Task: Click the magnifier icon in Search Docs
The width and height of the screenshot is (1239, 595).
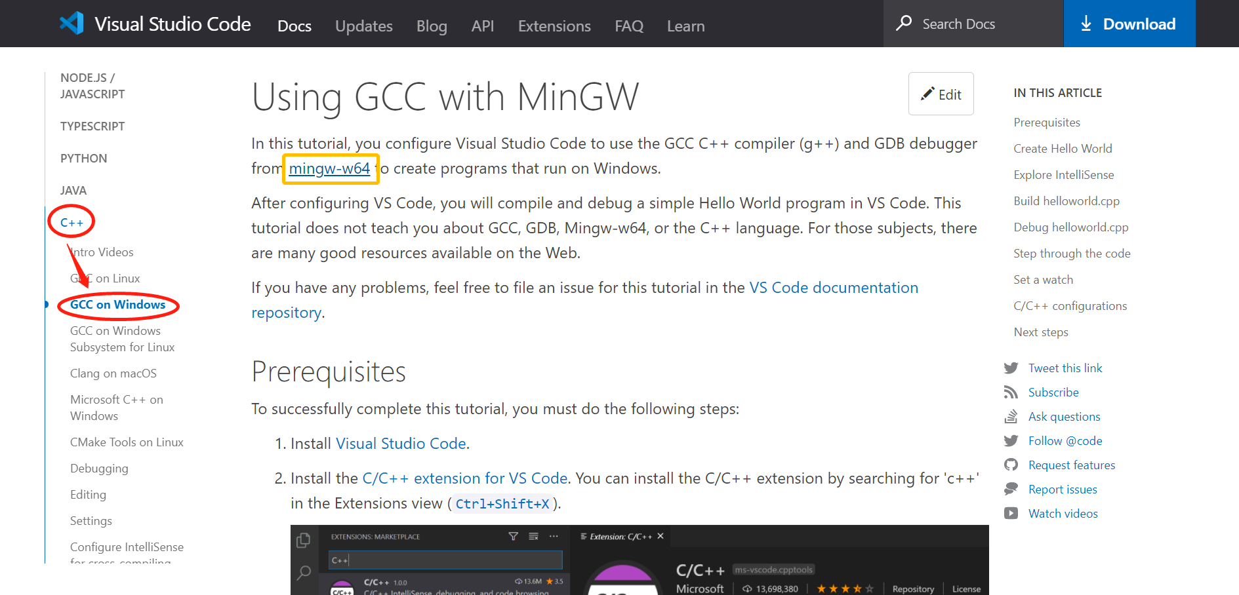Action: click(904, 23)
